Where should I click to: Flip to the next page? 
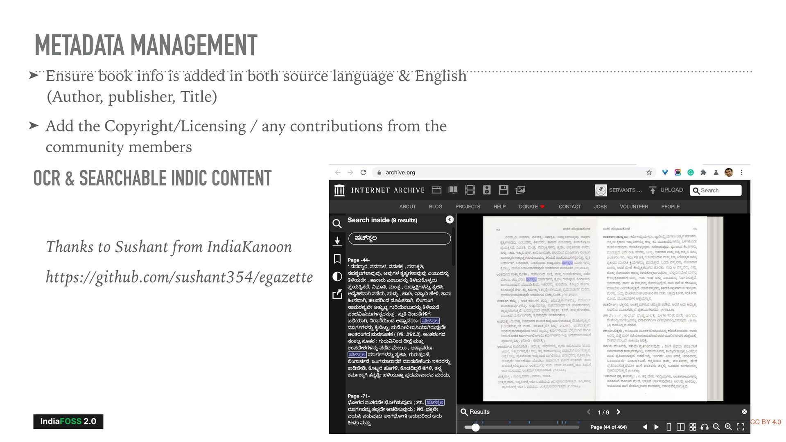click(x=657, y=427)
